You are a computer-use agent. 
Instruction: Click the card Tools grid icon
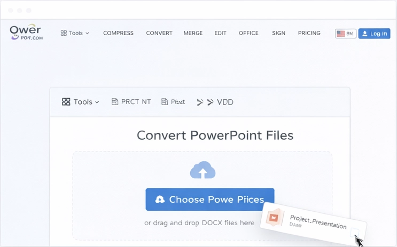[66, 102]
